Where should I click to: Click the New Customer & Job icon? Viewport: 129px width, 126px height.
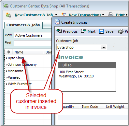click(8, 15)
